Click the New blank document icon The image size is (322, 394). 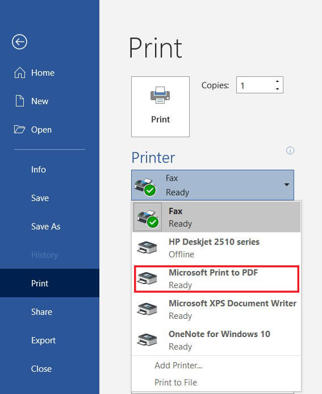pyautogui.click(x=20, y=101)
